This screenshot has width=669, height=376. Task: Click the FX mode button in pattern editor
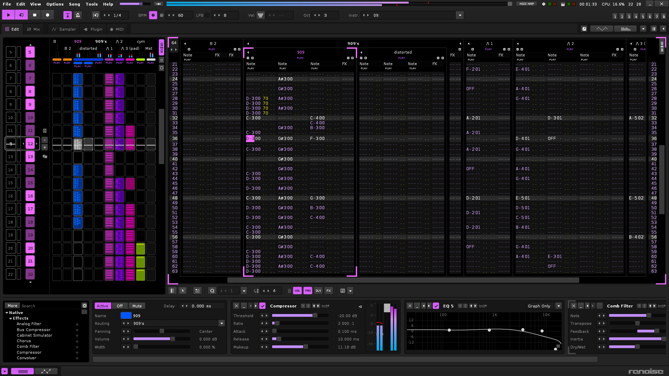329,291
